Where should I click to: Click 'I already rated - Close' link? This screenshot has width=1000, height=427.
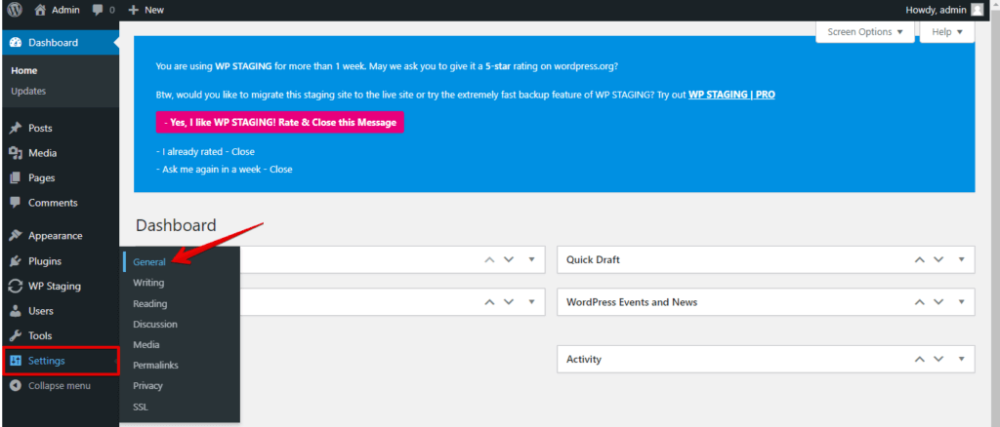click(x=205, y=151)
